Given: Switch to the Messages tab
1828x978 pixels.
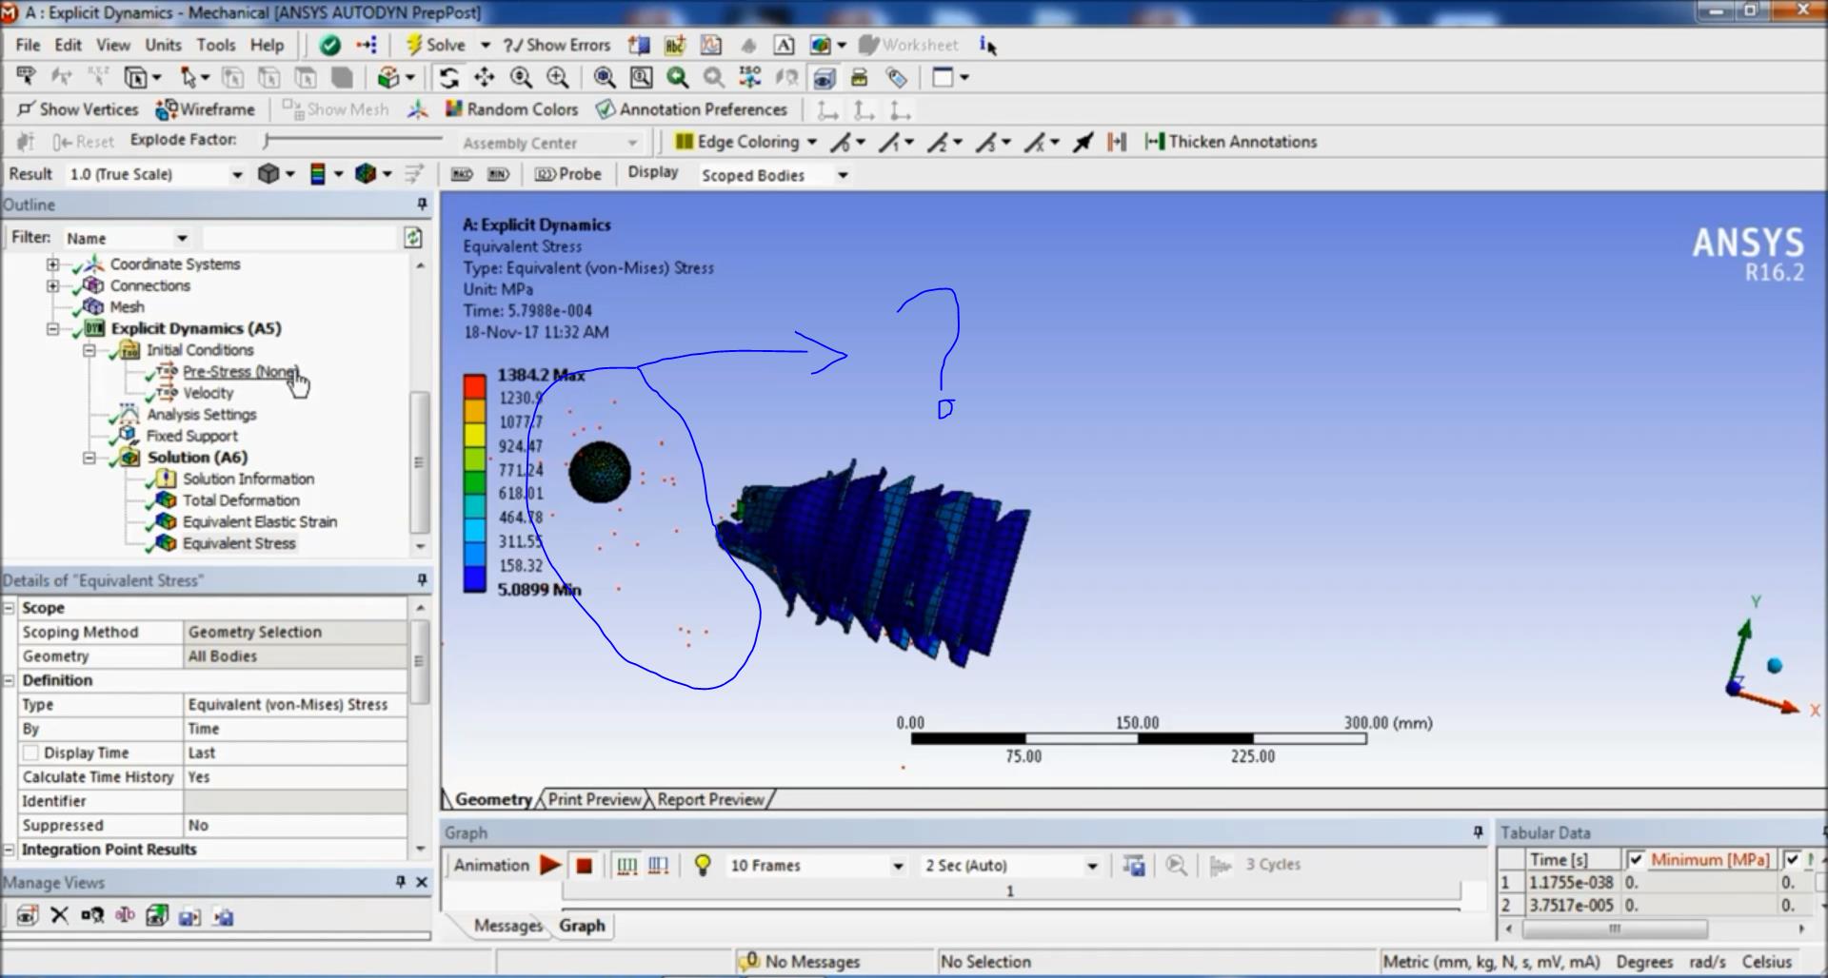Looking at the screenshot, I should [507, 926].
